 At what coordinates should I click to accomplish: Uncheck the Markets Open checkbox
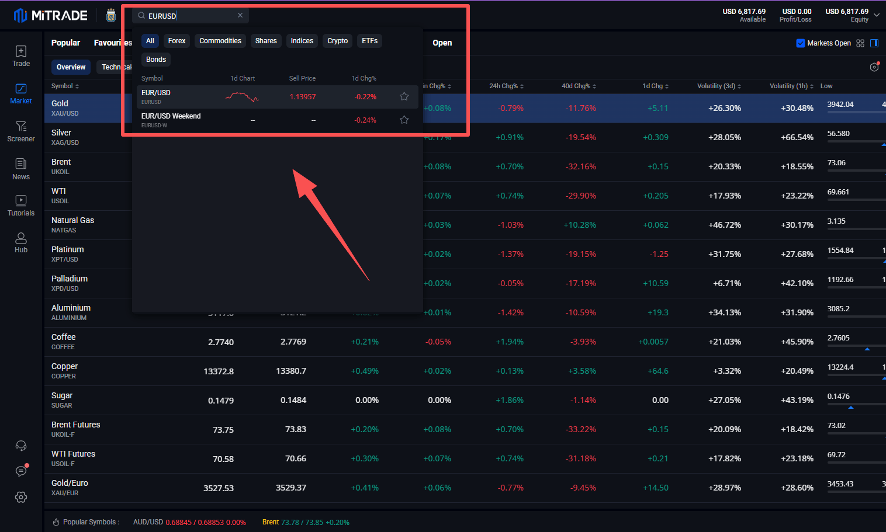[x=801, y=43]
